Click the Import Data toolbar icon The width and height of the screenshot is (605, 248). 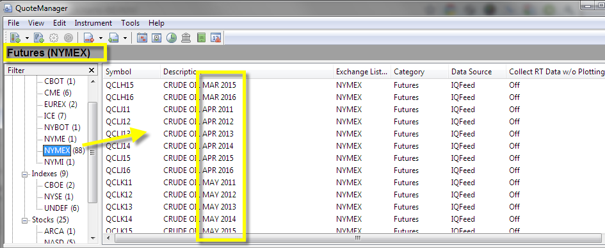(x=113, y=37)
